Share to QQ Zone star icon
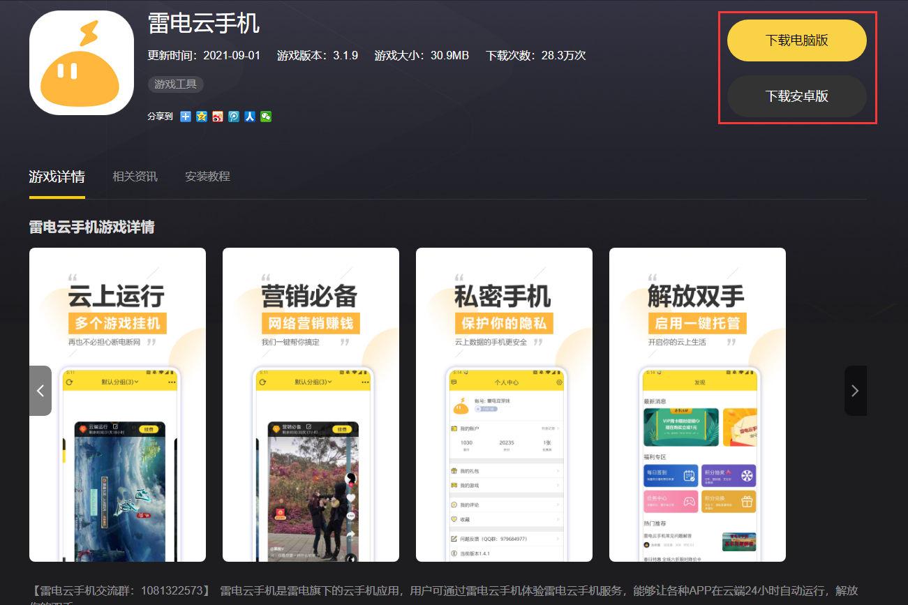Image resolution: width=908 pixels, height=605 pixels. (x=201, y=117)
